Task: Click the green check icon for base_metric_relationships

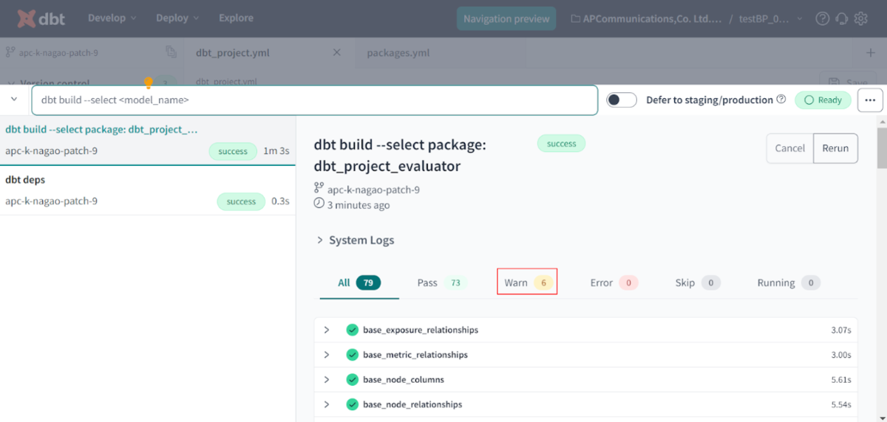Action: pos(353,355)
